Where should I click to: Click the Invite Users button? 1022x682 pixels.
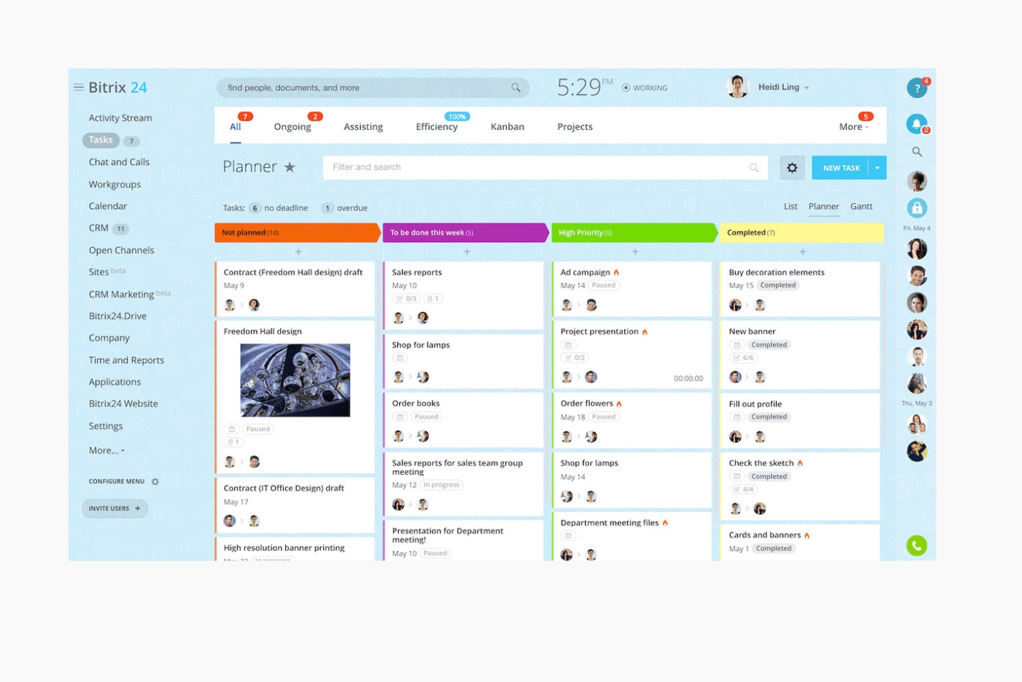click(x=115, y=509)
